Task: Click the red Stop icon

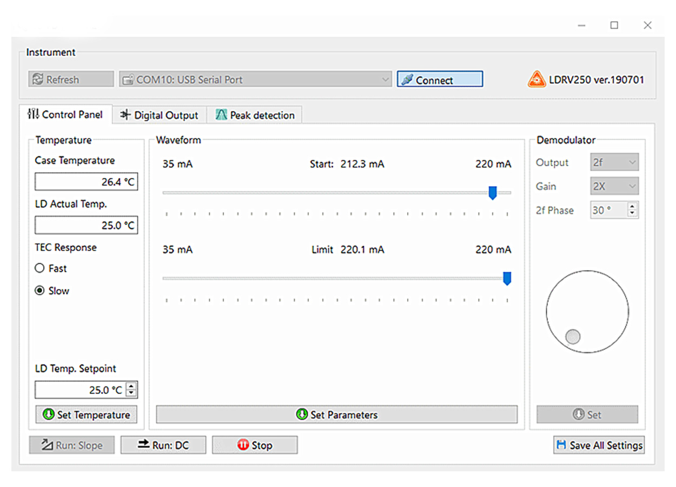Action: click(243, 445)
